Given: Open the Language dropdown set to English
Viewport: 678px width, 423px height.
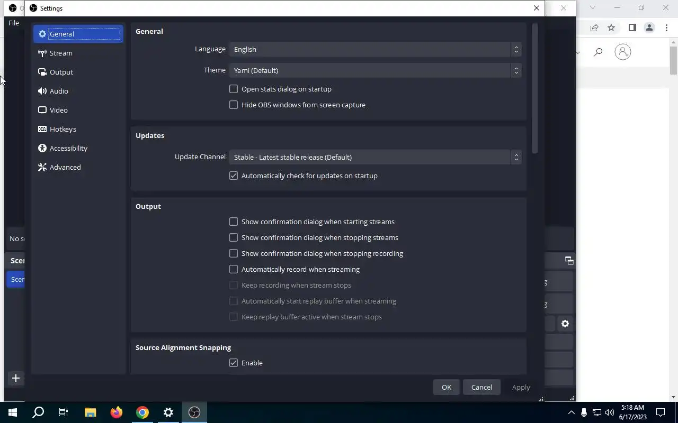Looking at the screenshot, I should [375, 49].
